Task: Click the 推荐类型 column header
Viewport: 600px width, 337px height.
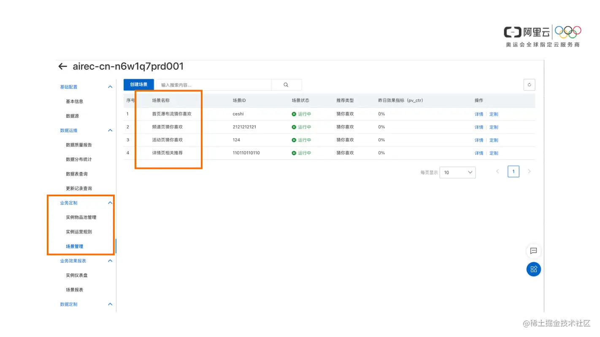Action: point(345,101)
